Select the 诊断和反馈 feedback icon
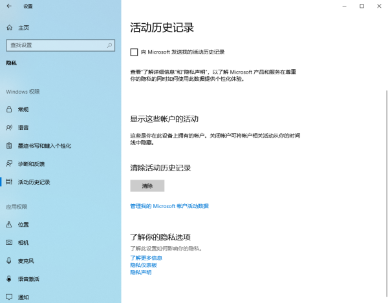Screen dimensions: 388x303 pyautogui.click(x=9, y=164)
